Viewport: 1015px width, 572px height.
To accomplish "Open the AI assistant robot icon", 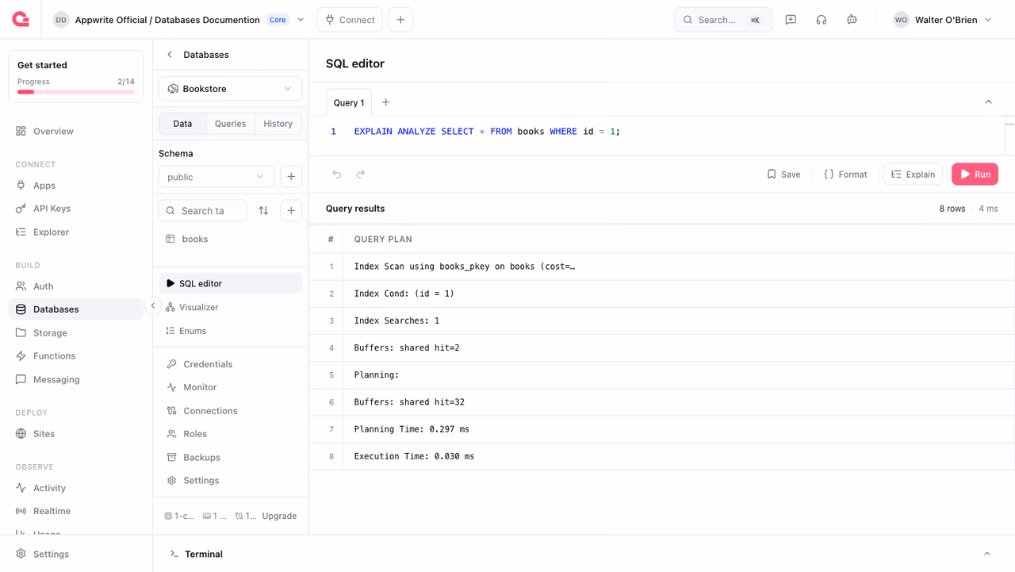I will (x=852, y=20).
